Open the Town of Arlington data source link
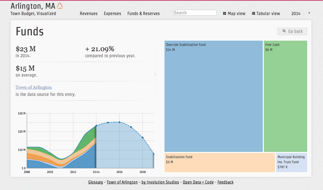 point(34,87)
